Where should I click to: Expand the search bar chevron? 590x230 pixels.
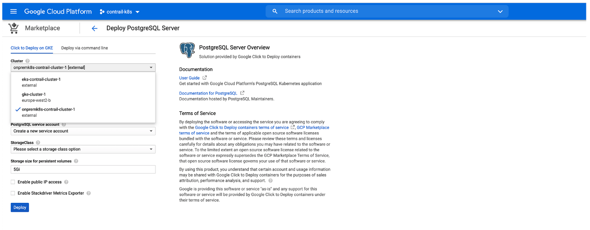[x=500, y=11]
